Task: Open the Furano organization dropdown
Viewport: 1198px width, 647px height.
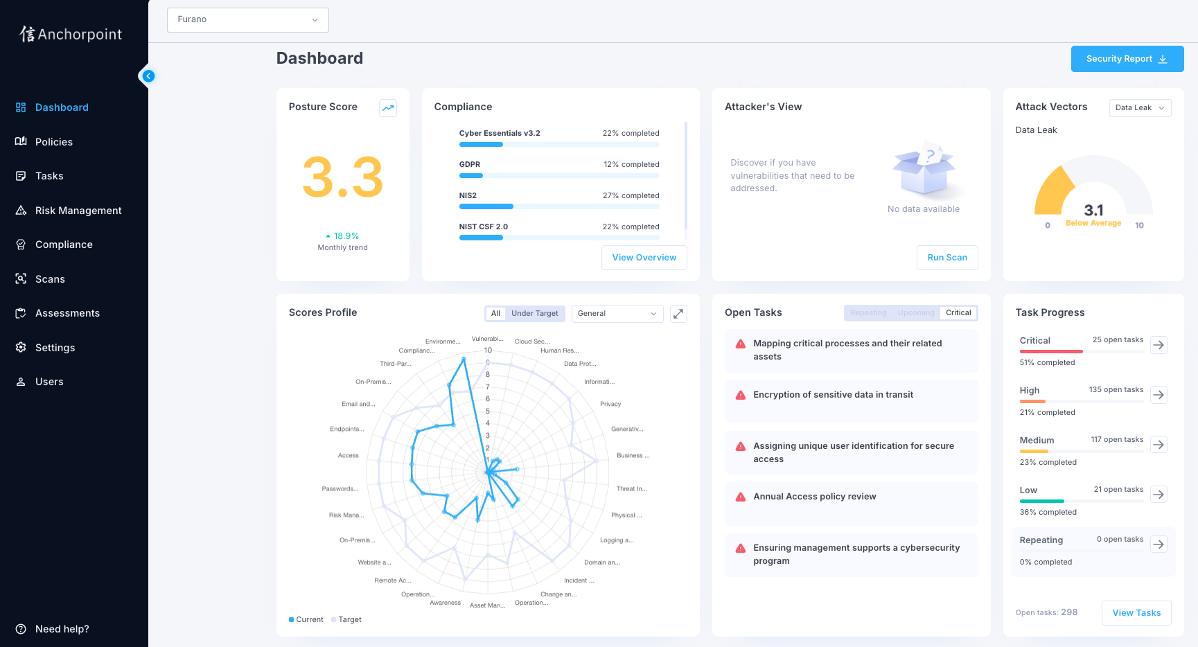Action: click(247, 20)
